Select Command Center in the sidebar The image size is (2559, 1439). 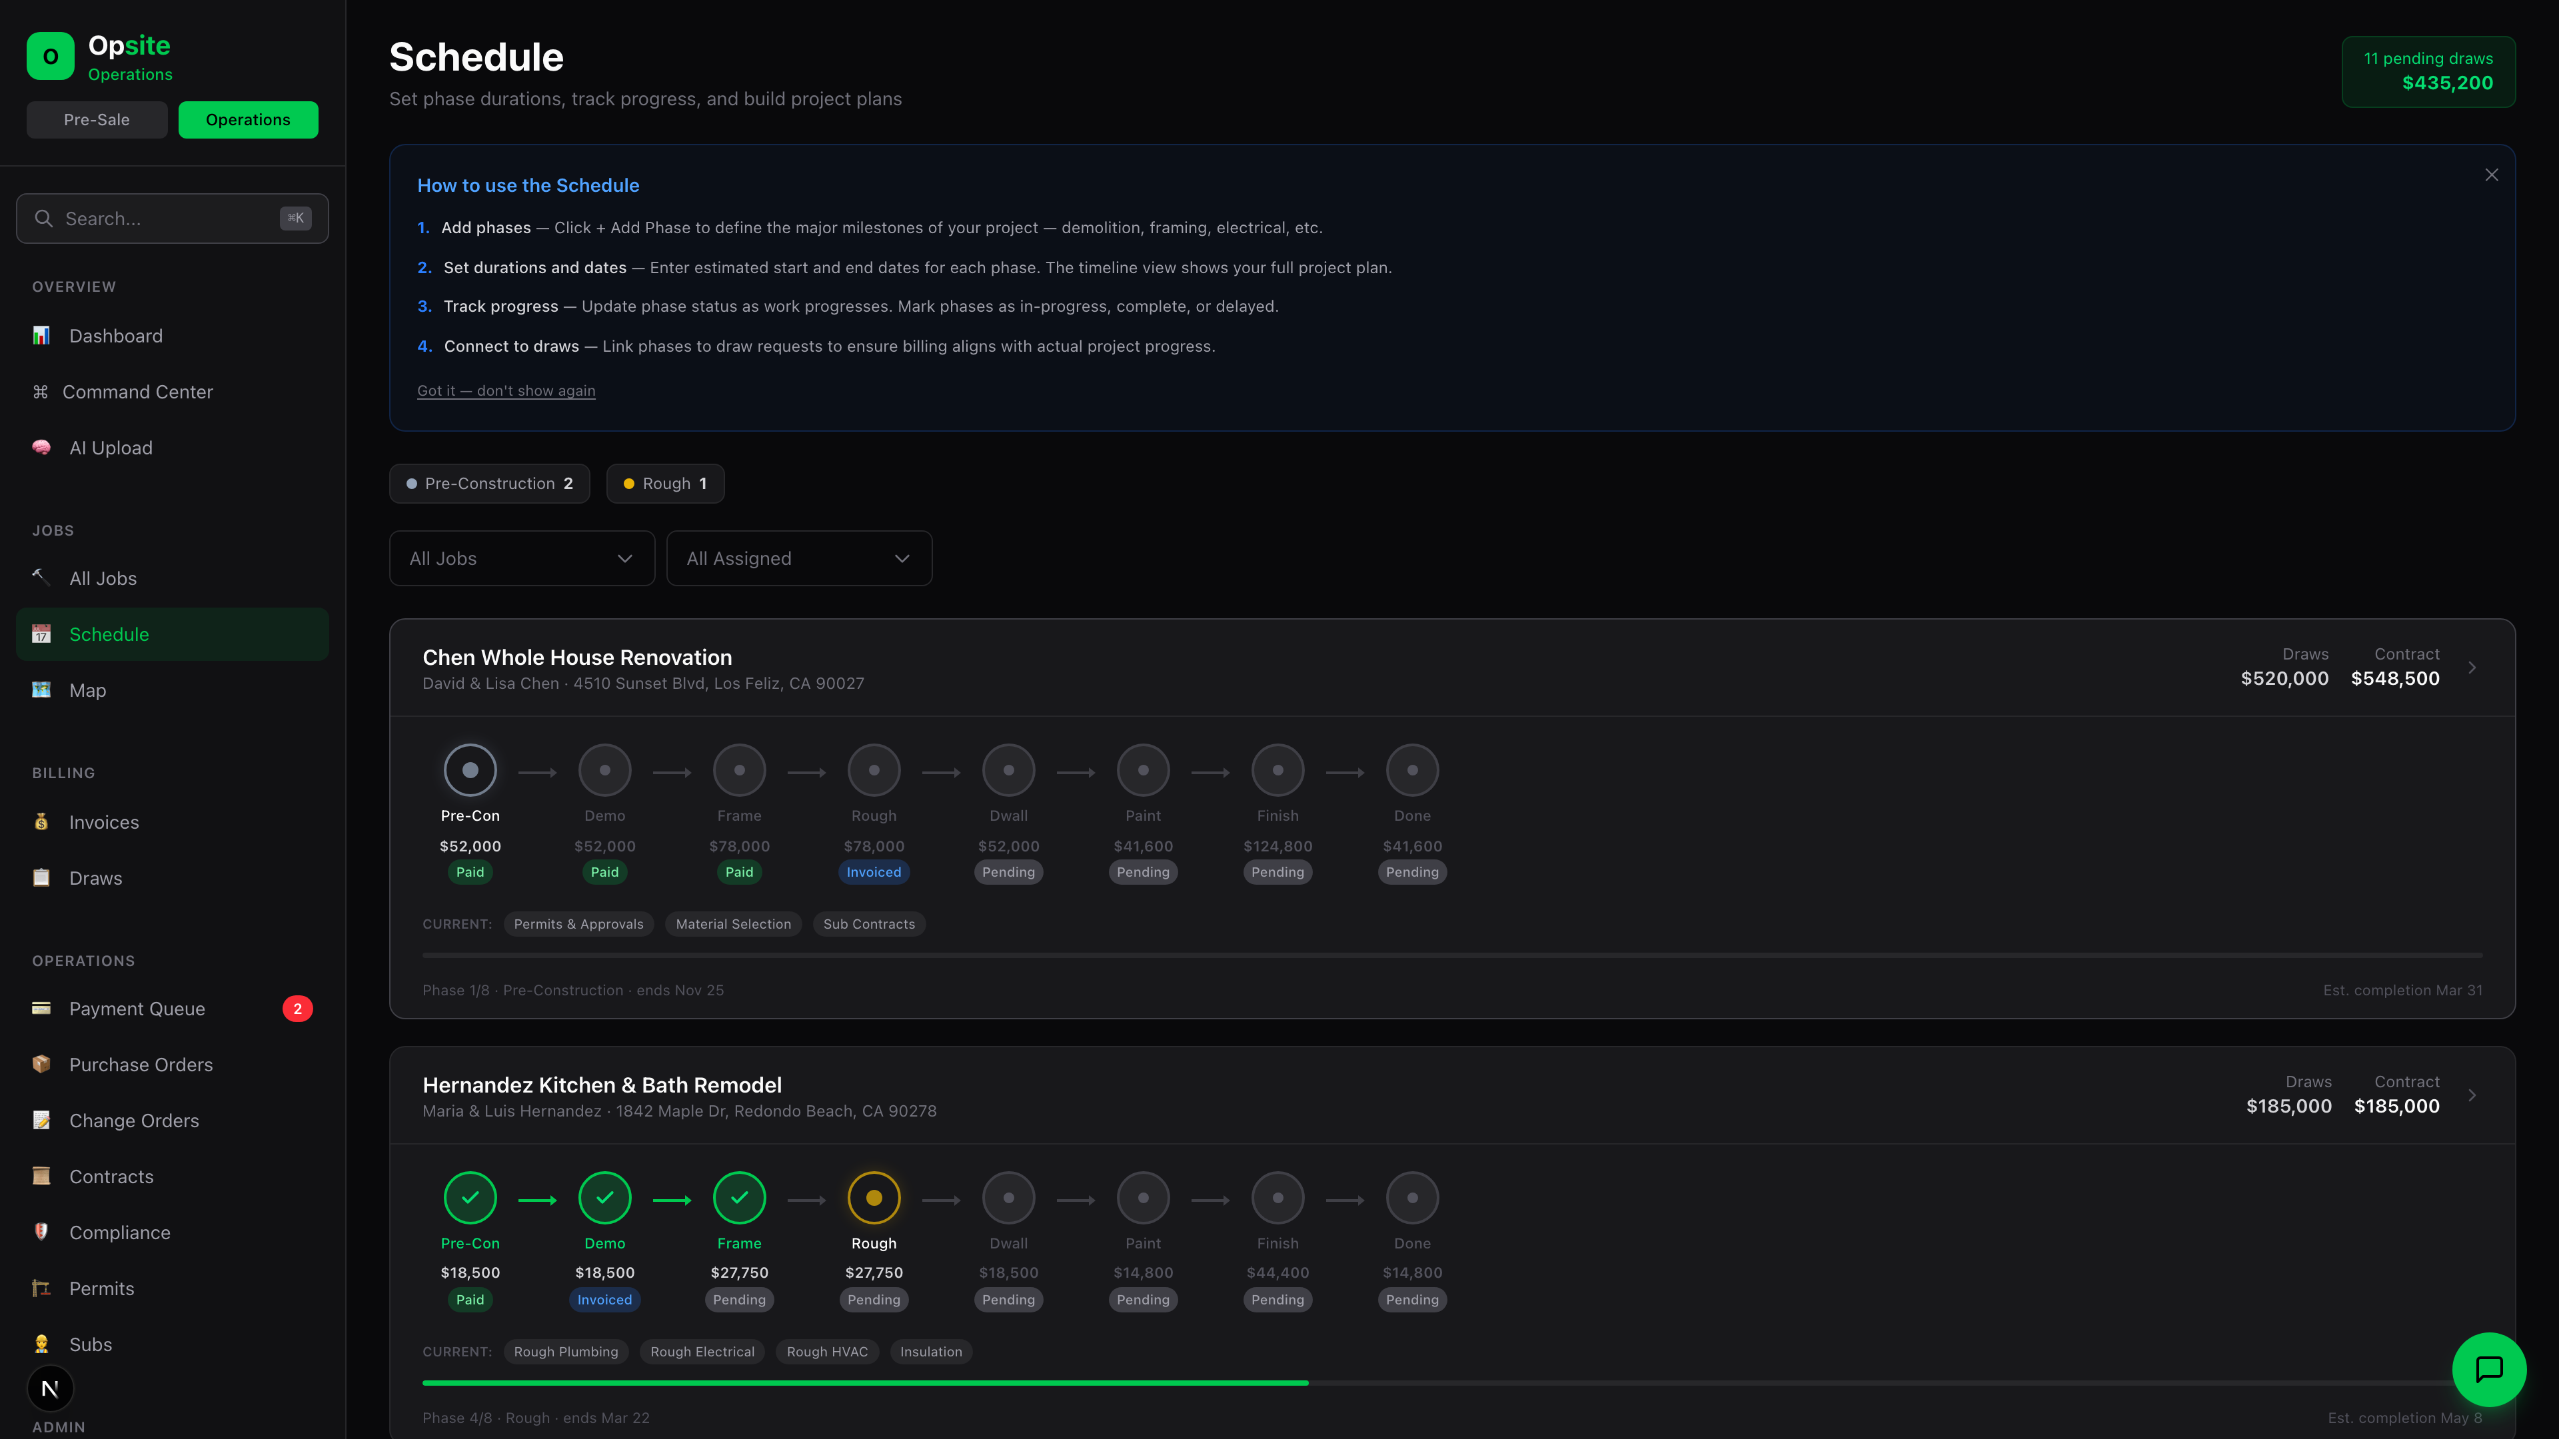click(x=137, y=391)
